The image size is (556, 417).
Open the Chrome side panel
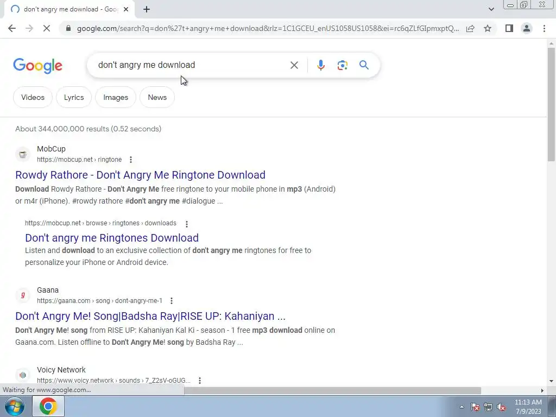509,28
